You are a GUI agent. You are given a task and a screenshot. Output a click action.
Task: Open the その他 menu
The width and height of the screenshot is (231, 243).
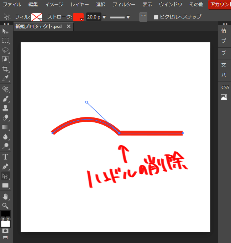196,5
